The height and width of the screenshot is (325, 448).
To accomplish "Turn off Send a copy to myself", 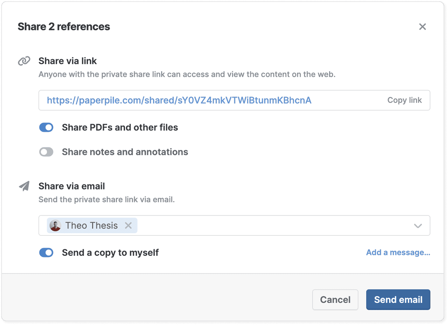I will point(46,253).
